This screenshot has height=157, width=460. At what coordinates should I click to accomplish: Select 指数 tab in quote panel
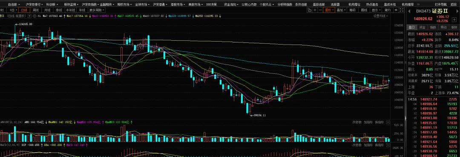[x=433, y=27]
